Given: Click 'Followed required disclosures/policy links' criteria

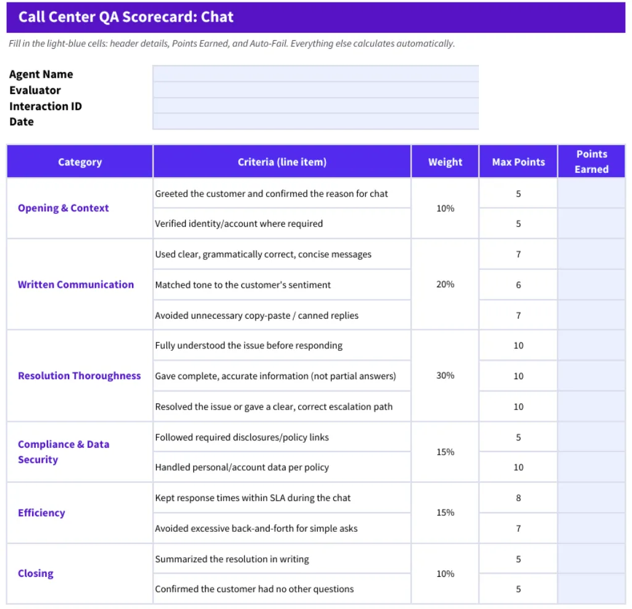Looking at the screenshot, I should (x=242, y=437).
